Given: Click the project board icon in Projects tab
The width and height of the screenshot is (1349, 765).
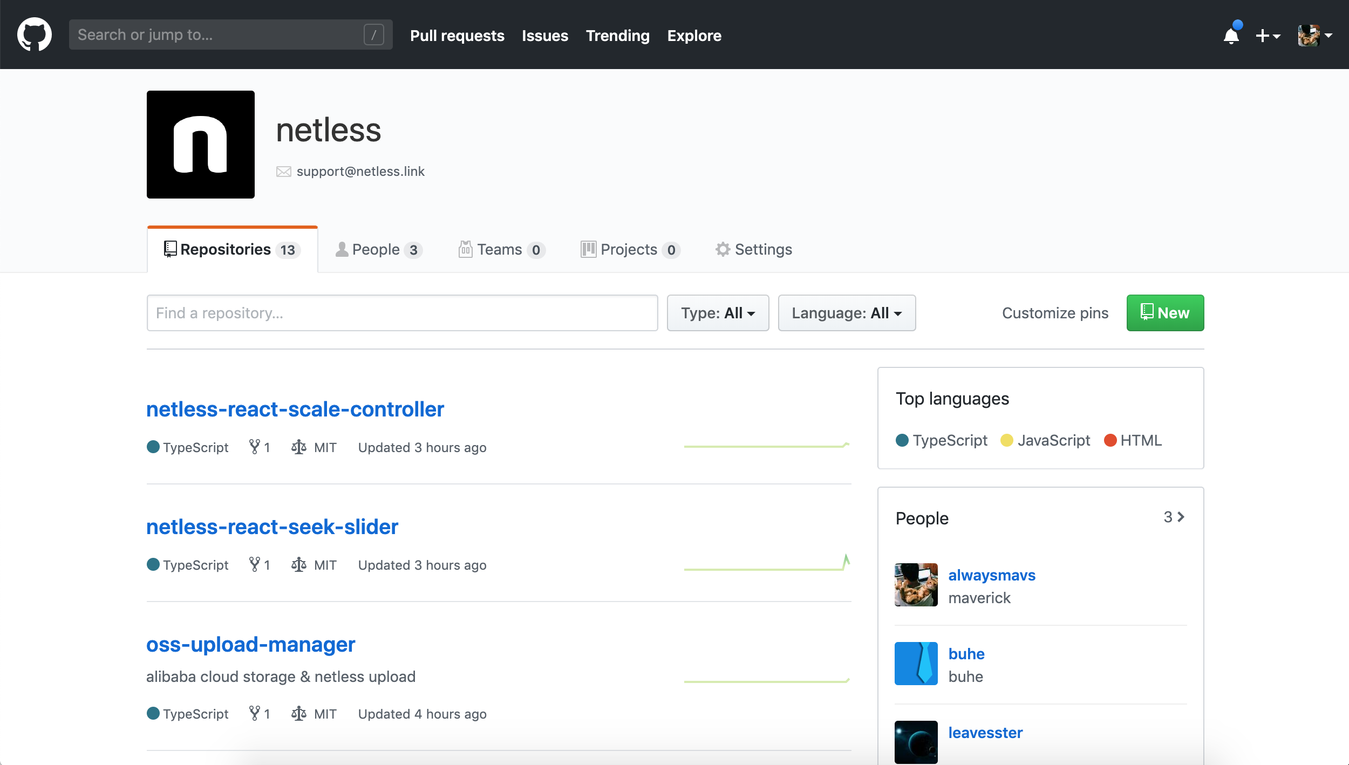Looking at the screenshot, I should [x=588, y=249].
